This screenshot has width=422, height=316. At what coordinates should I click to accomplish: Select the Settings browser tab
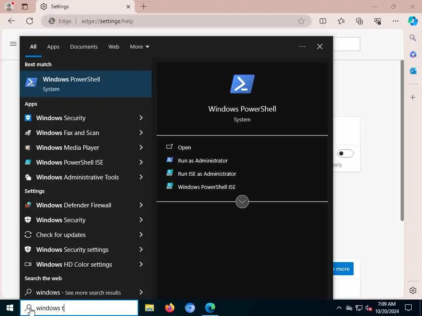(85, 7)
